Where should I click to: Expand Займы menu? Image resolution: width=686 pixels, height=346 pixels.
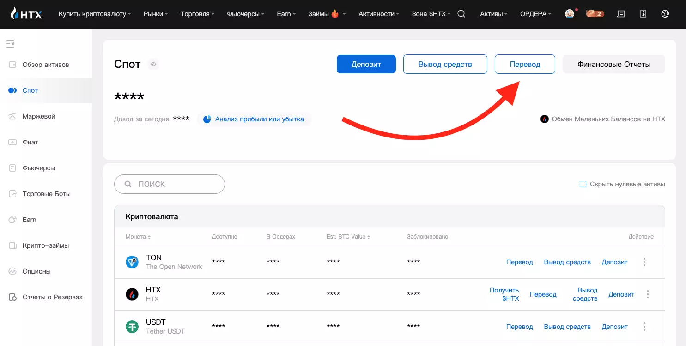tap(327, 14)
